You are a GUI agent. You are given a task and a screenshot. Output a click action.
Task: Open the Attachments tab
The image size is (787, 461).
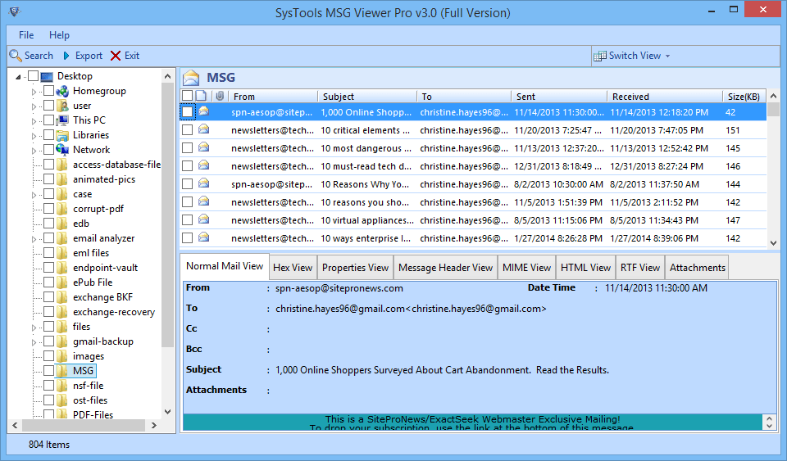point(697,268)
